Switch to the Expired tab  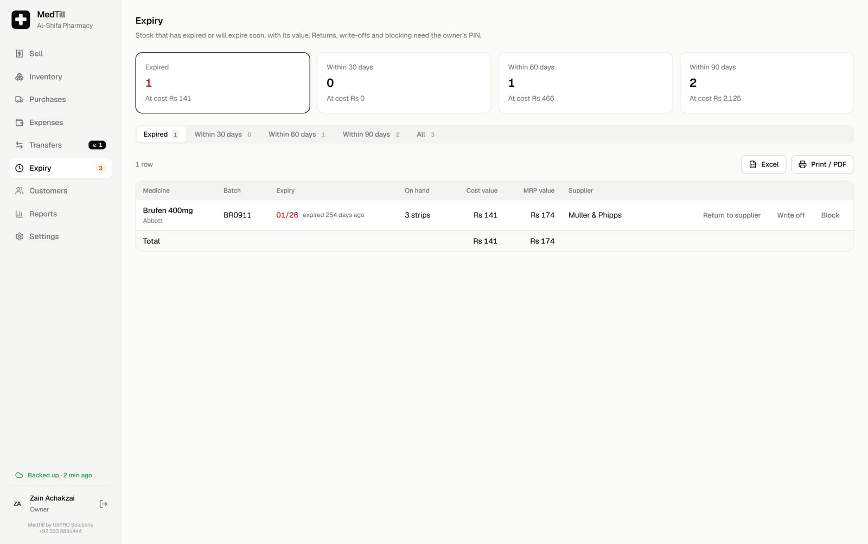coord(161,135)
